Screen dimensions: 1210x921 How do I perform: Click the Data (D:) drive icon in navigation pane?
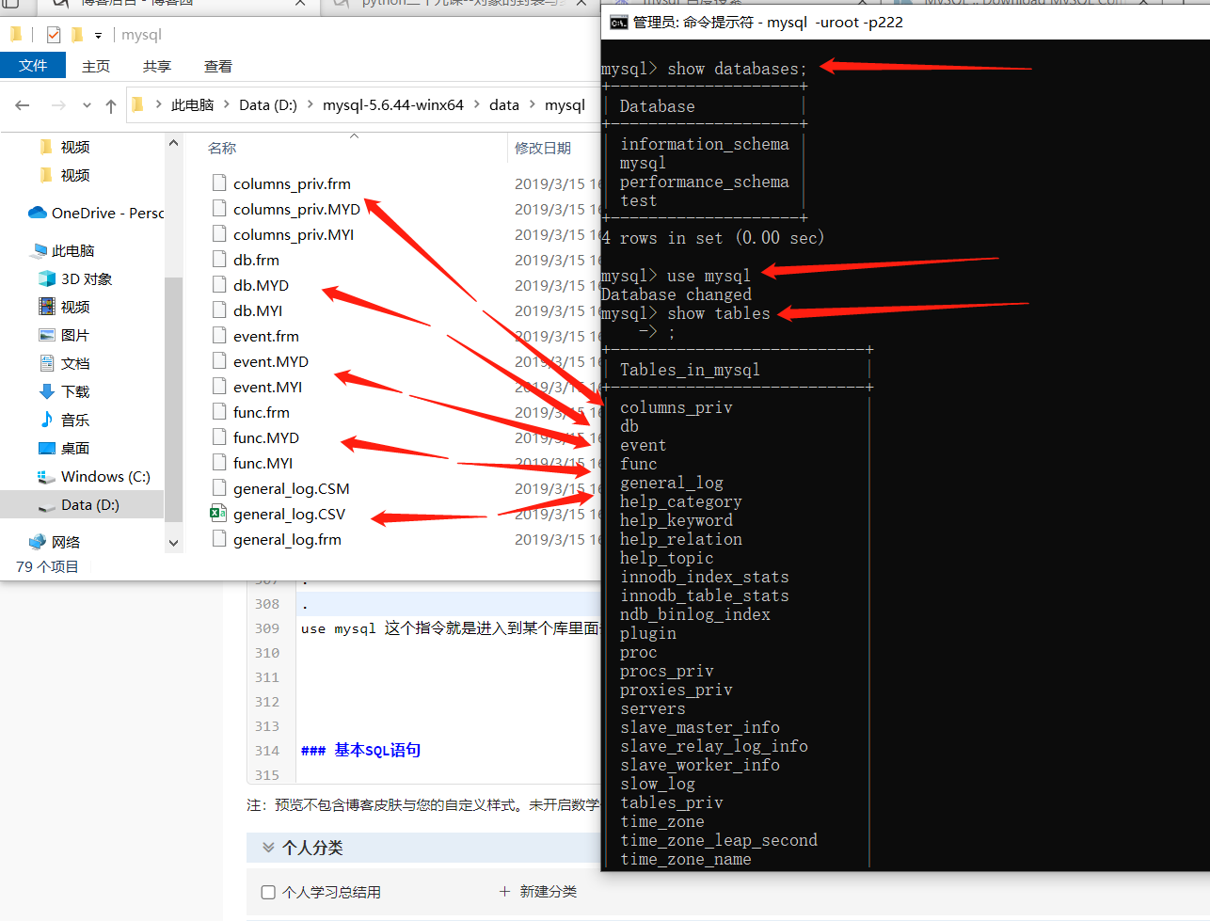tap(46, 506)
